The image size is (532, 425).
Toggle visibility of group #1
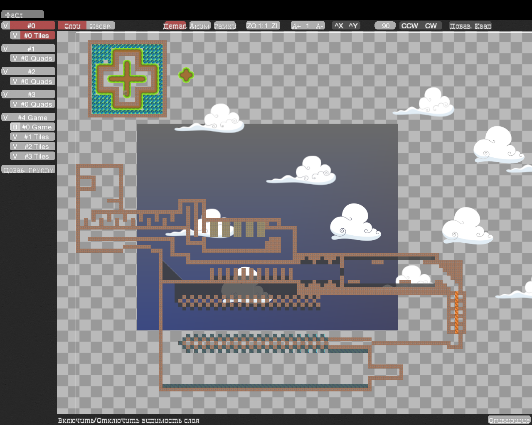click(x=5, y=49)
